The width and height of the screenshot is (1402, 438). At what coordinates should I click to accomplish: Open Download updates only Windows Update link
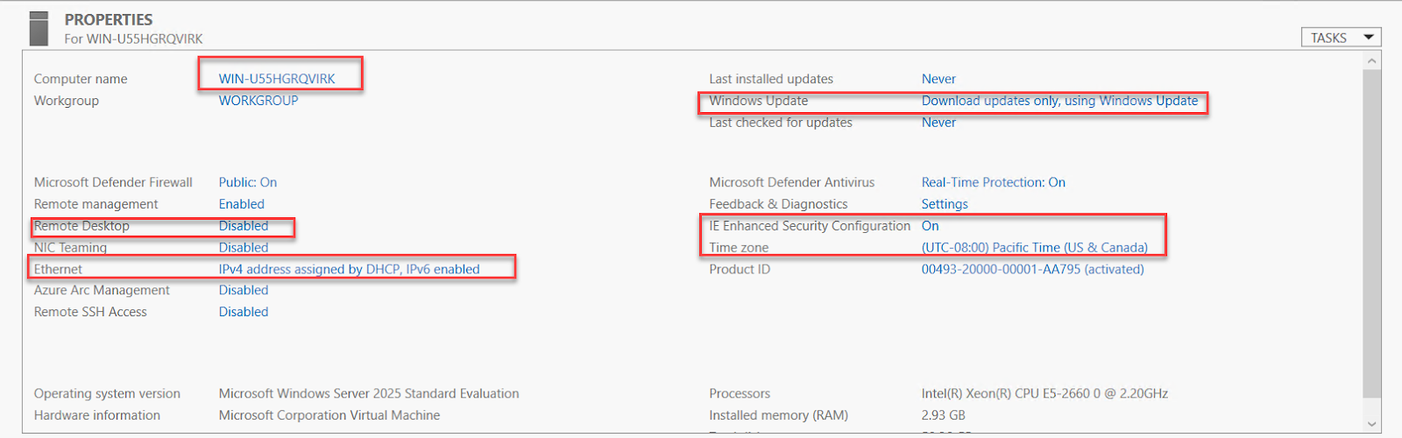pyautogui.click(x=1059, y=101)
